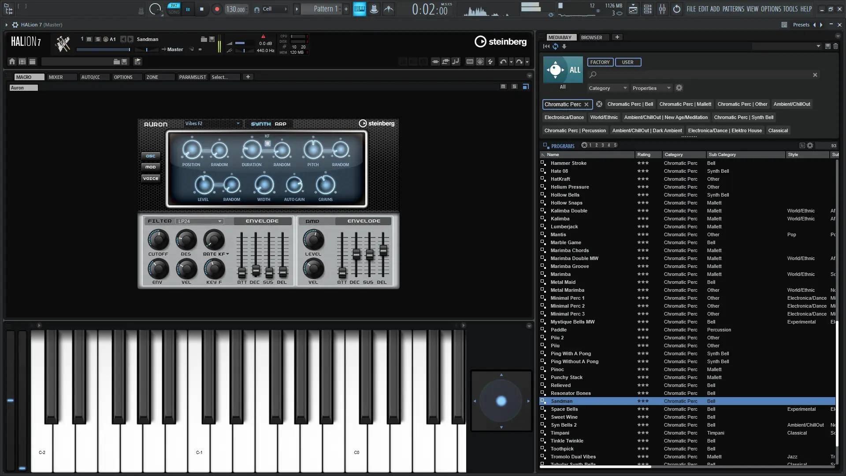This screenshot has height=476, width=846.
Task: Click the MediaBay delete trash icon
Action: tap(835, 46)
